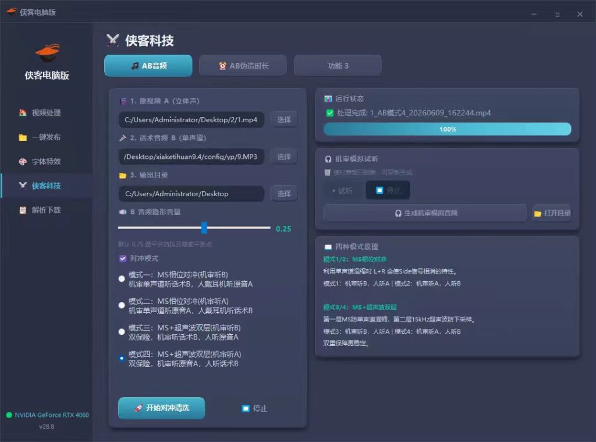The width and height of the screenshot is (596, 442).
Task: Click 选择 button for 话术音频 B
Action: [284, 157]
